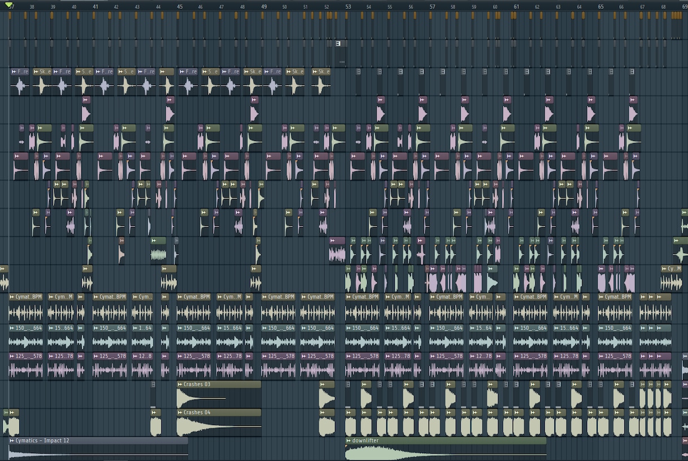Click the green playhead marker in the ruler
The width and height of the screenshot is (688, 461).
[x=9, y=5]
